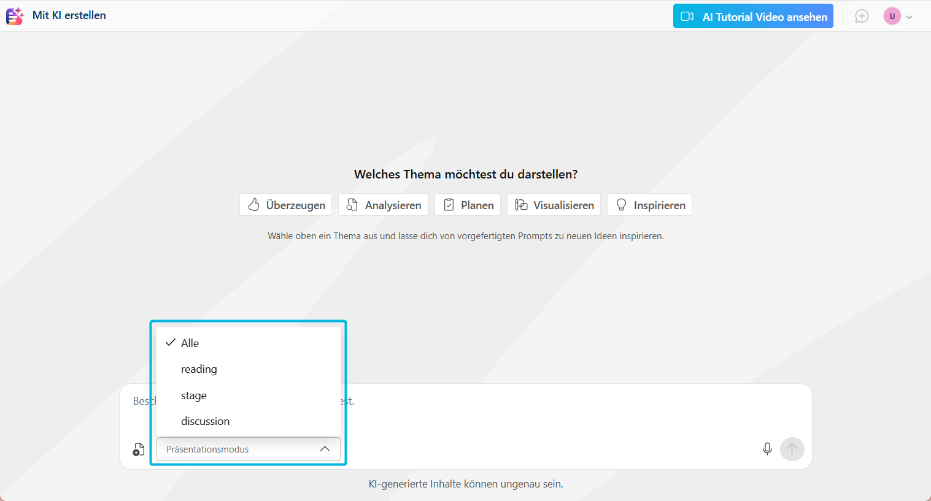
Task: Click the Mit KI erstellen title
Action: [69, 15]
